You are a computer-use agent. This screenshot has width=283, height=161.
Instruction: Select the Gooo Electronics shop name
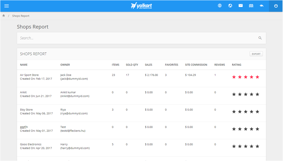point(31,144)
